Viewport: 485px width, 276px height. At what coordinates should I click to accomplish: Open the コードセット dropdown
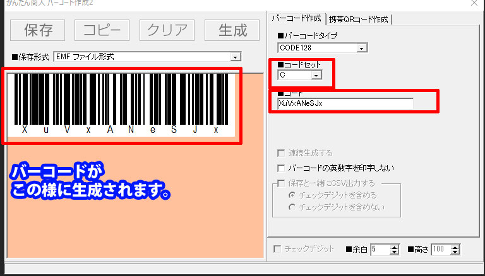316,75
